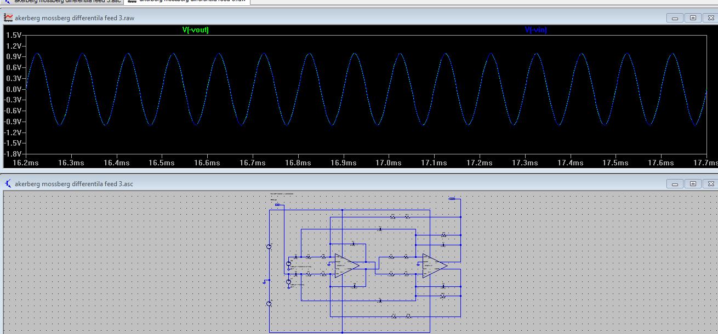Select the first op-amp in schematic
The image size is (718, 334).
(346, 266)
